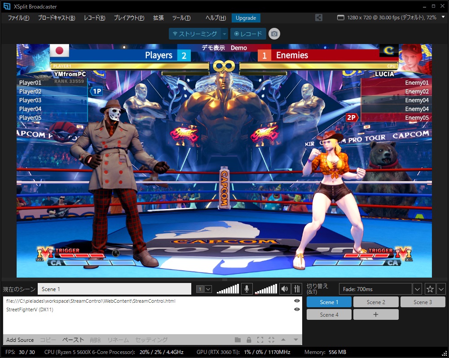Toggle the microphone mute icon
449x358 pixels.
[246, 289]
